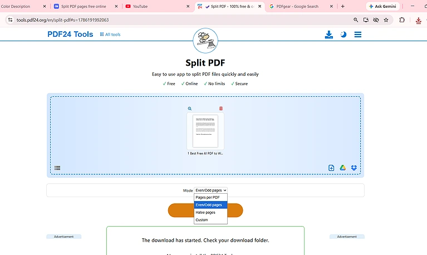Remove the file with the red trash icon
The image size is (427, 255).
coord(221,109)
